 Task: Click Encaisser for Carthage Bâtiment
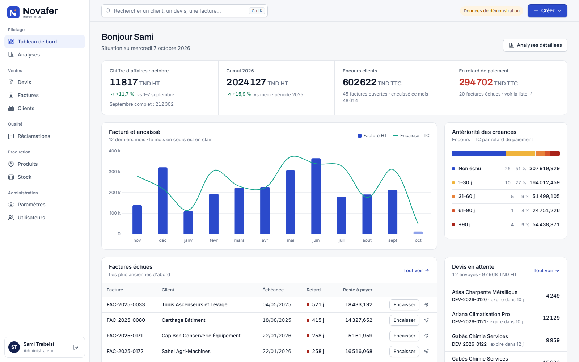point(404,320)
